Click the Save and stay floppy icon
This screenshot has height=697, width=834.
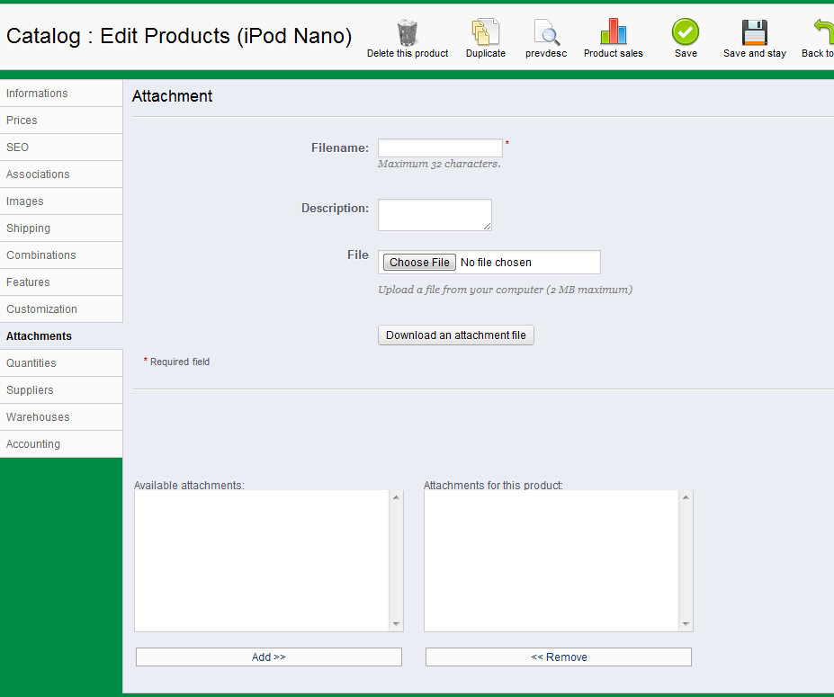tap(754, 33)
